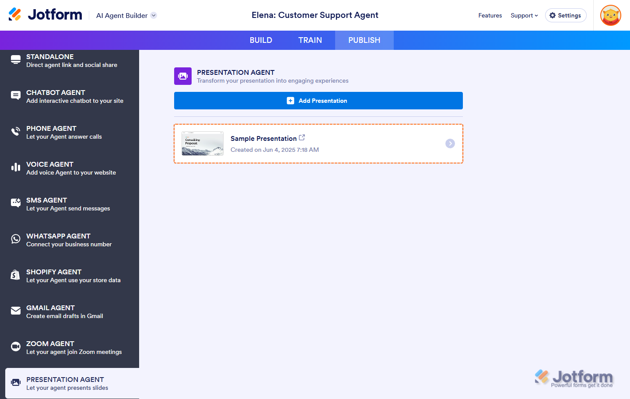Click the Standalone agent monitor icon

tap(16, 60)
